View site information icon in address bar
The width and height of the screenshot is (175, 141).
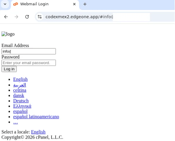[x=40, y=17]
